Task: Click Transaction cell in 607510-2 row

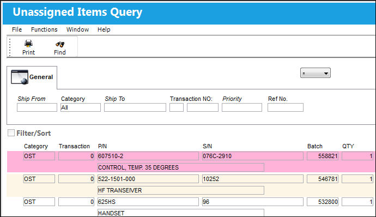Action: point(76,156)
